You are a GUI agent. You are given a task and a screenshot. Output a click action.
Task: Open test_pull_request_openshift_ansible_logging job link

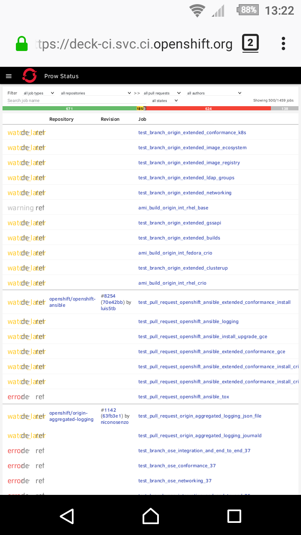coord(189,321)
